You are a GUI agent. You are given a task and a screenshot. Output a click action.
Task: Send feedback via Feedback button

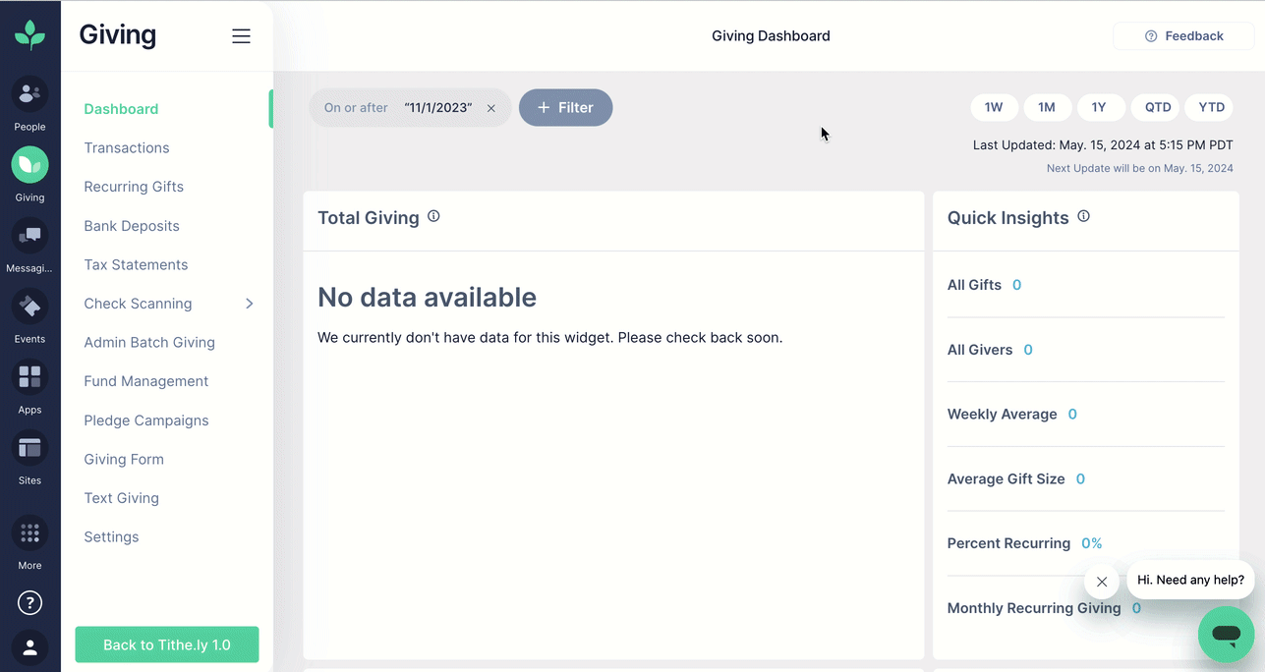coord(1183,36)
